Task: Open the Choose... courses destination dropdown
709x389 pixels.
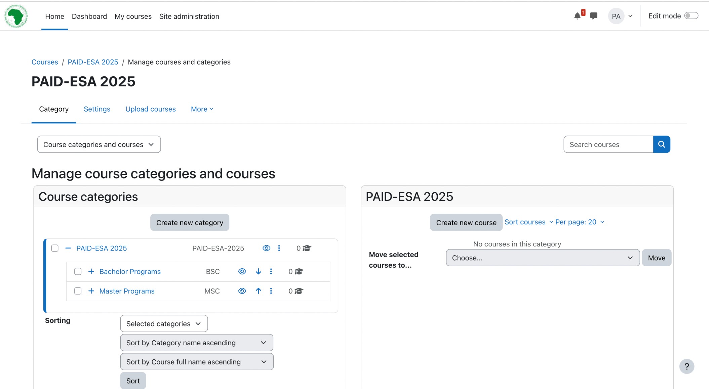Action: (542, 258)
